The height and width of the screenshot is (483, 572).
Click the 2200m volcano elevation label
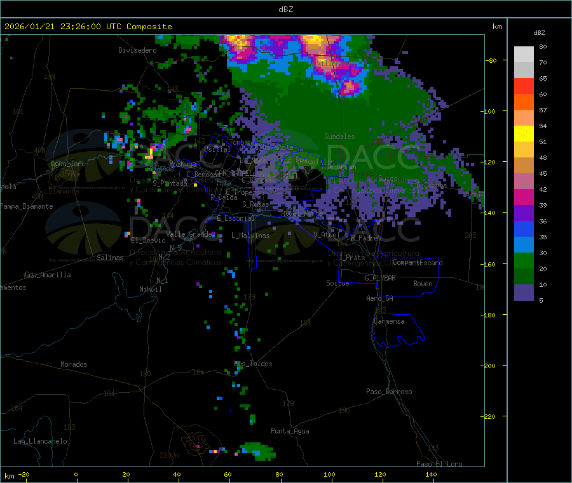[169, 455]
